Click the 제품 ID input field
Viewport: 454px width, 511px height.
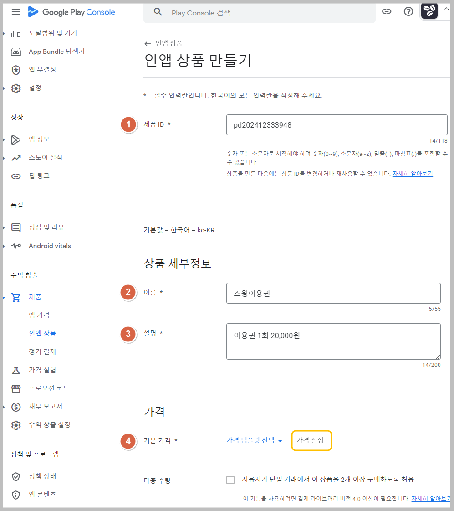point(337,125)
